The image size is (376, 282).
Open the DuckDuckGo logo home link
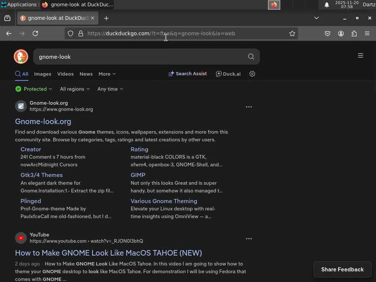(21, 57)
